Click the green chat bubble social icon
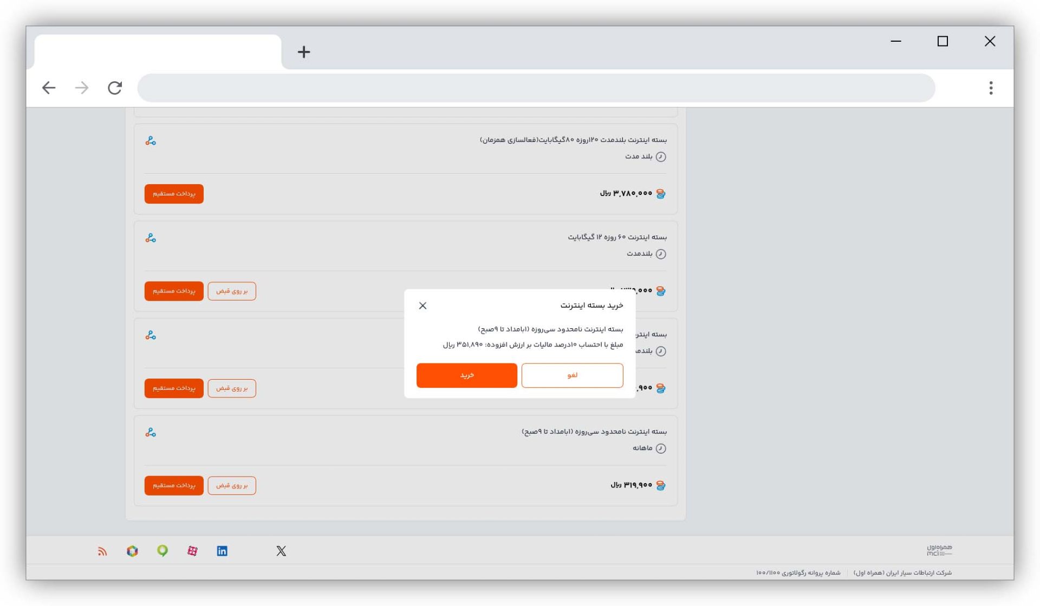This screenshot has width=1040, height=606. (x=162, y=551)
